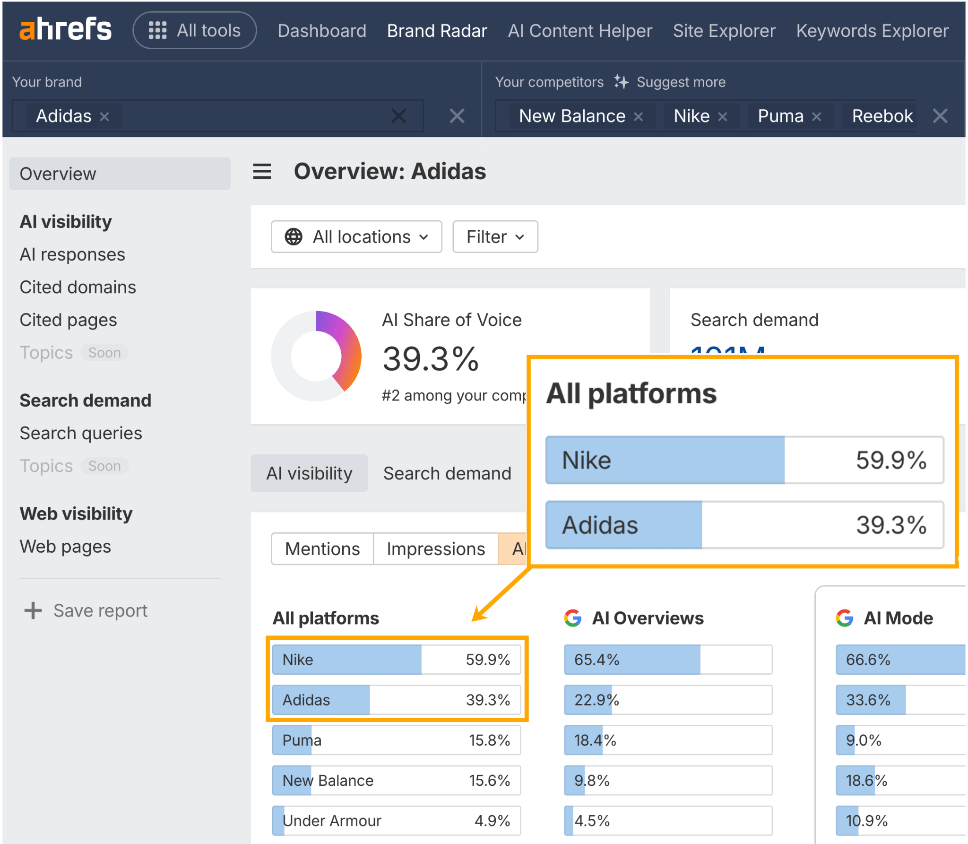Open Web pages report

[65, 547]
